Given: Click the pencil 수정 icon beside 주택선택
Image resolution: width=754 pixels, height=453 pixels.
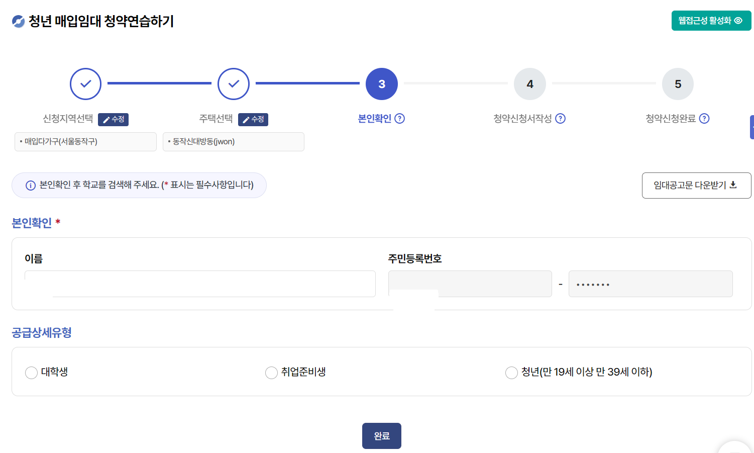Looking at the screenshot, I should [246, 119].
